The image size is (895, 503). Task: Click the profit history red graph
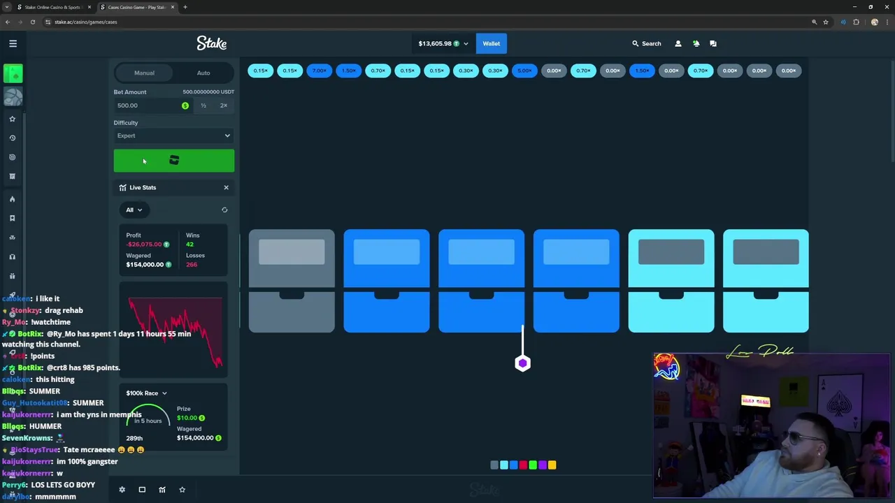tap(175, 332)
